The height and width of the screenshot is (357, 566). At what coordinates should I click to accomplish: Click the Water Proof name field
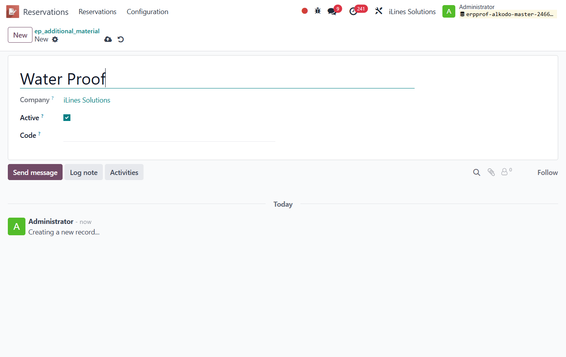(217, 79)
